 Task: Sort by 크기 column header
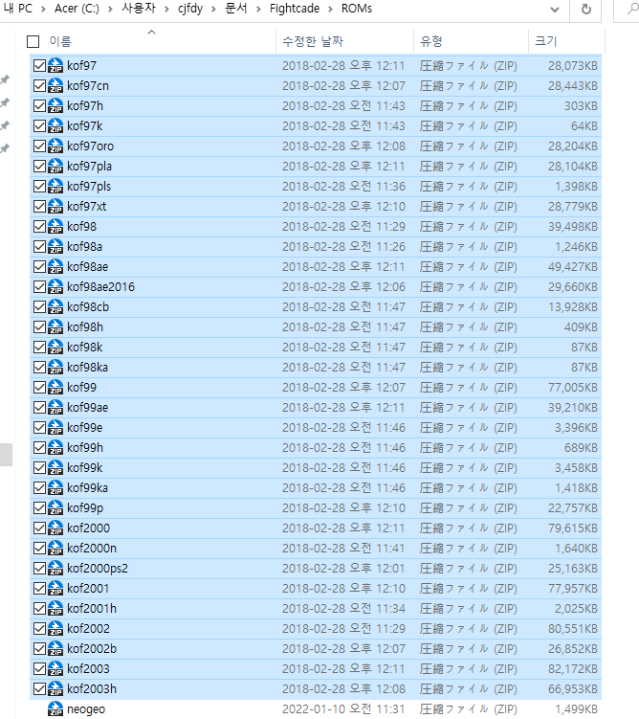(545, 42)
